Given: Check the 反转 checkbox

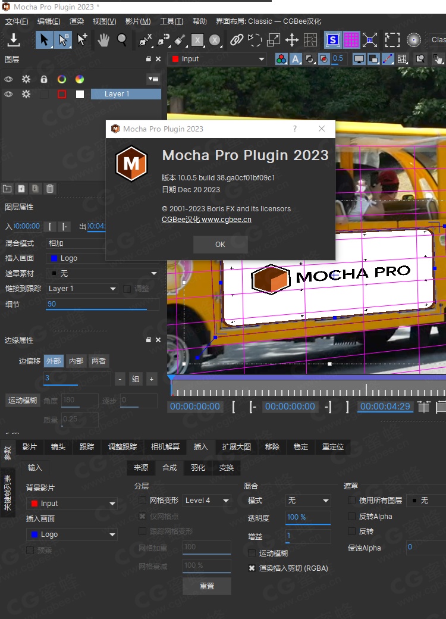Looking at the screenshot, I should click(x=352, y=531).
